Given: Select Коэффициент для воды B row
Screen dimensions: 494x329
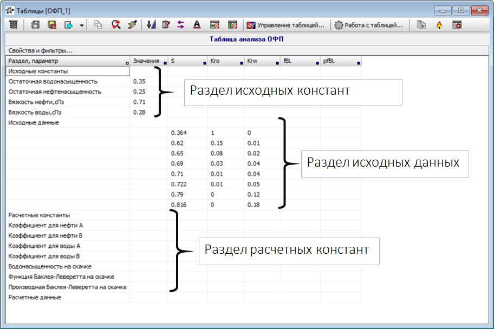Looking at the screenshot, I should coord(44,256).
